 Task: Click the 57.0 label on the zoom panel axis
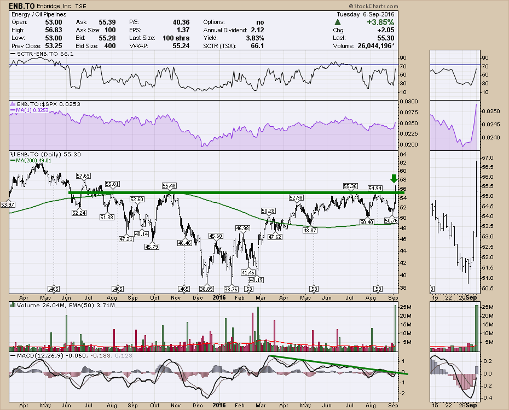click(x=488, y=158)
